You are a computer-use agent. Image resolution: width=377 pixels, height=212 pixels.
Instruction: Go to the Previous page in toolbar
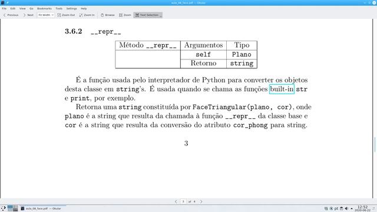(11, 15)
